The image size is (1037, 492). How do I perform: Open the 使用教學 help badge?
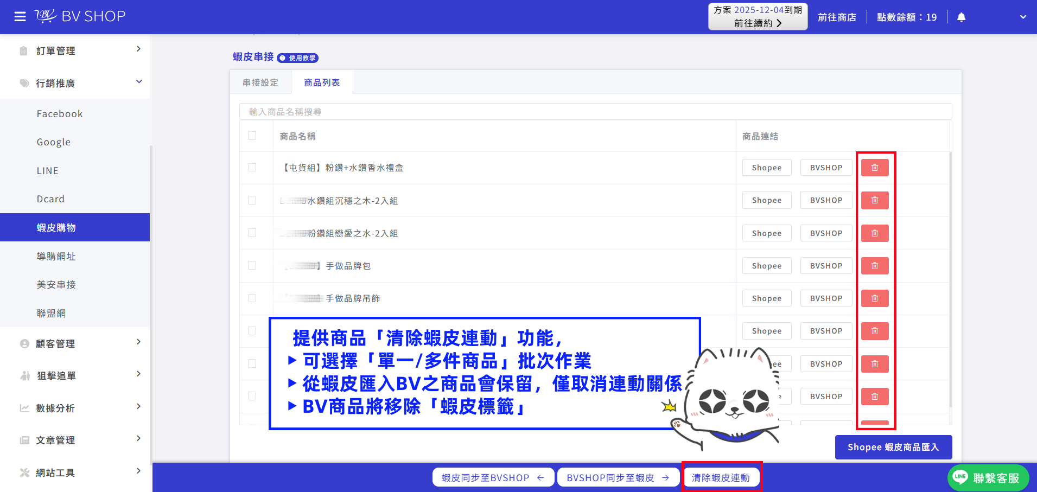(x=298, y=58)
